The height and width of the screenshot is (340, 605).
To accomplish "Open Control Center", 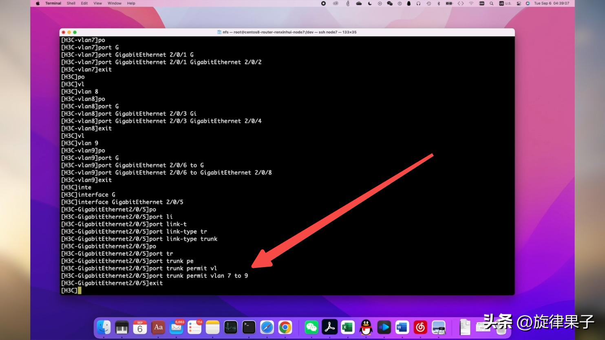I will point(519,3).
